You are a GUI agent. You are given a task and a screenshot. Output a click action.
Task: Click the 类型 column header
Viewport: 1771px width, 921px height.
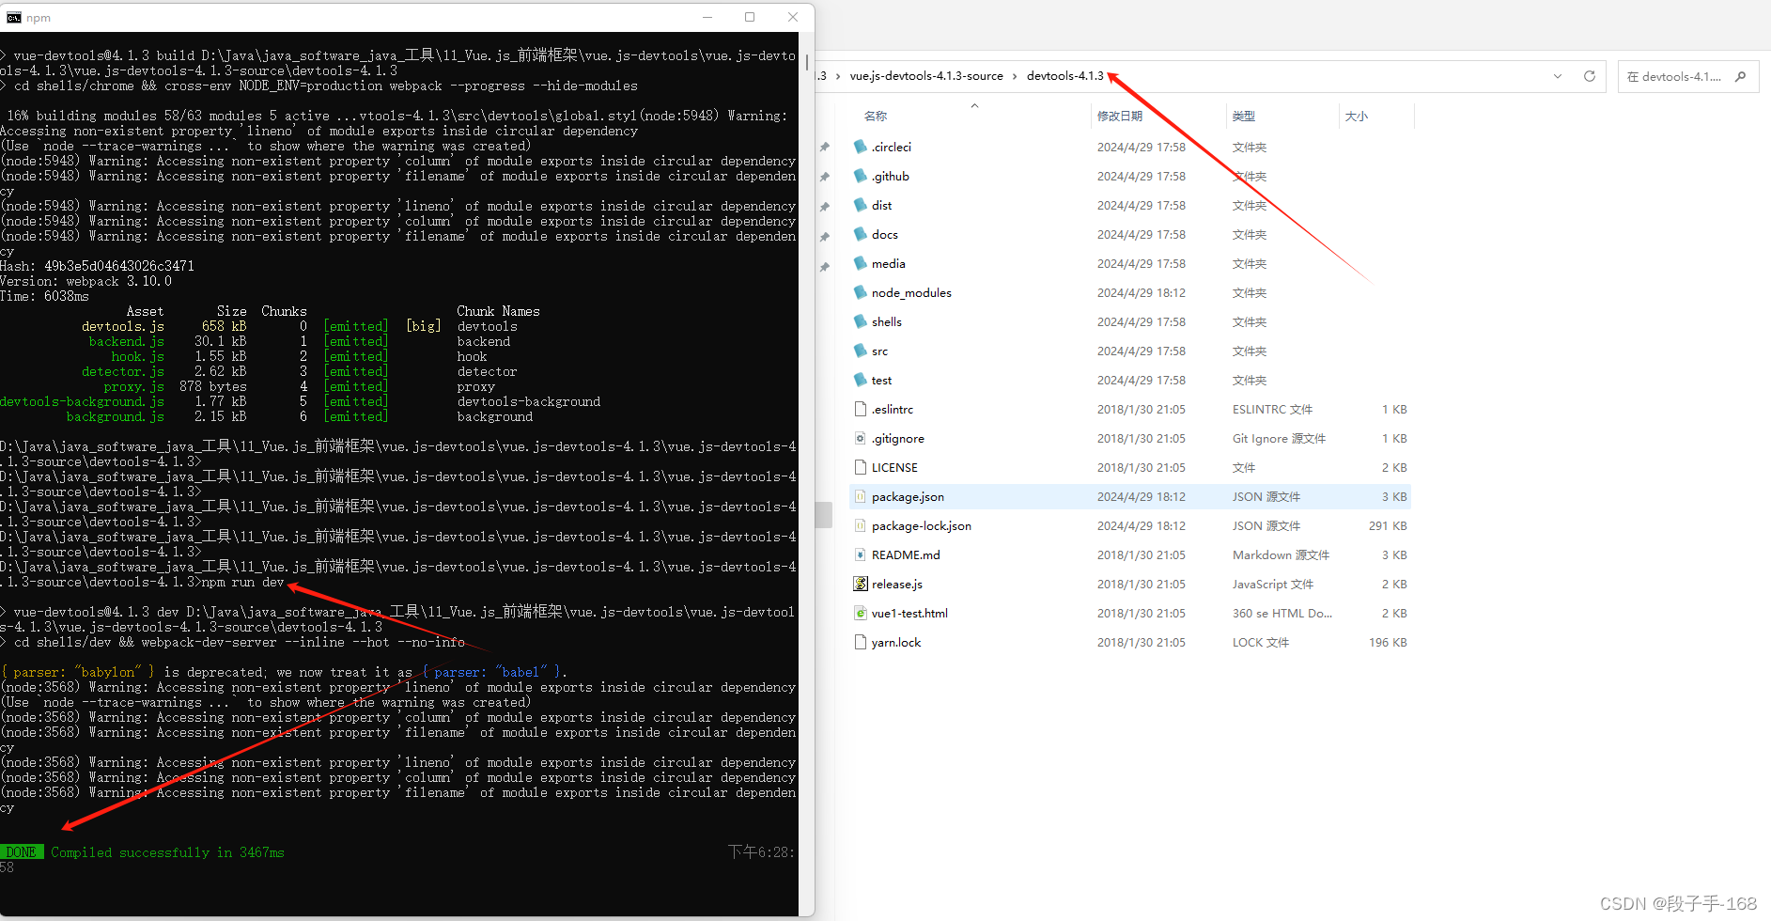click(1244, 116)
